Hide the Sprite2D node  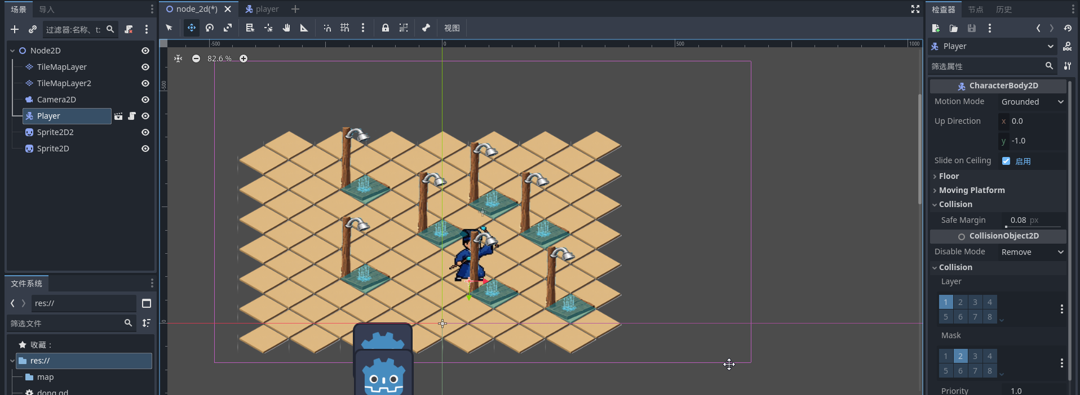click(145, 149)
